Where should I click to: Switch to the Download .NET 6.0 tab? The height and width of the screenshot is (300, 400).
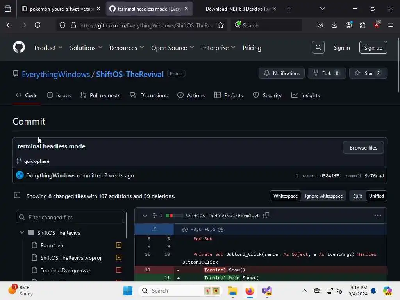[x=238, y=9]
